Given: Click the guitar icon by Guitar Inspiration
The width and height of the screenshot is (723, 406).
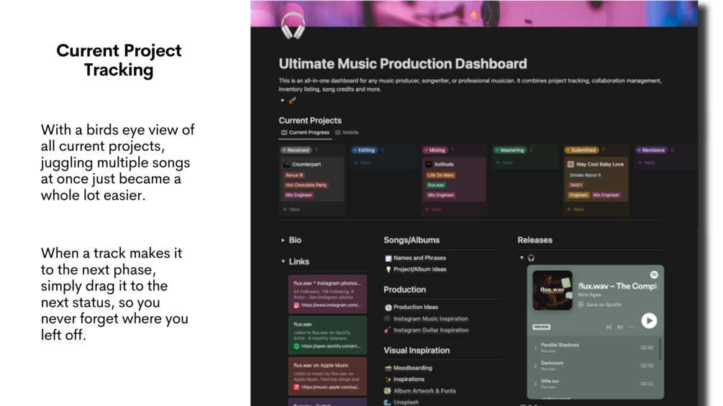Looking at the screenshot, I should coord(387,330).
